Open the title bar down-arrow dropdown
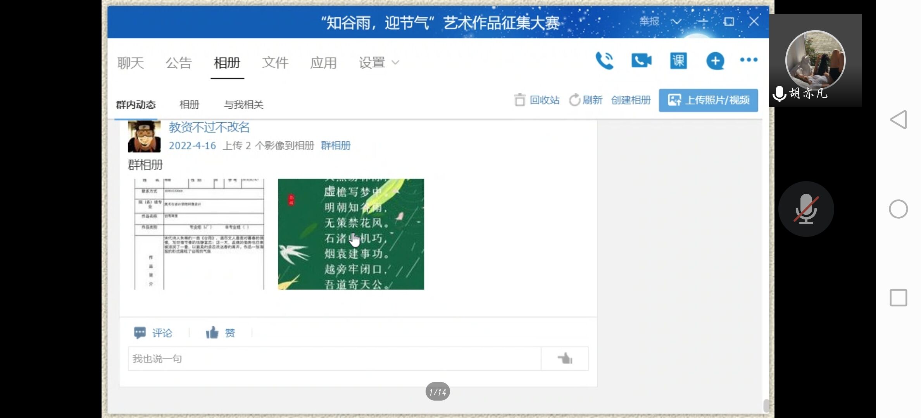Viewport: 921px width, 418px height. click(x=676, y=22)
